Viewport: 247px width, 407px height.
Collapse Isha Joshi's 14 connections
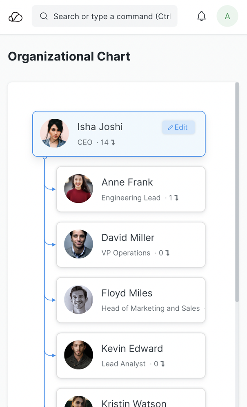[108, 142]
